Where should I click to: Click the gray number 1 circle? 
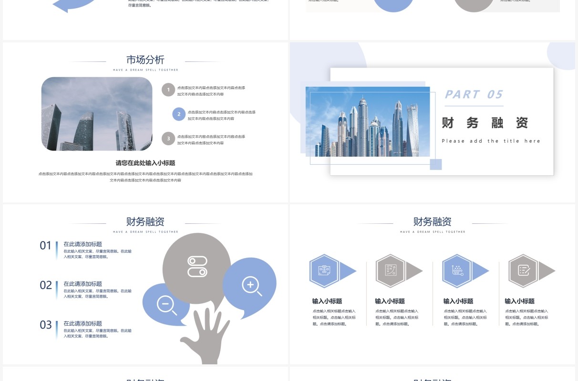(168, 90)
